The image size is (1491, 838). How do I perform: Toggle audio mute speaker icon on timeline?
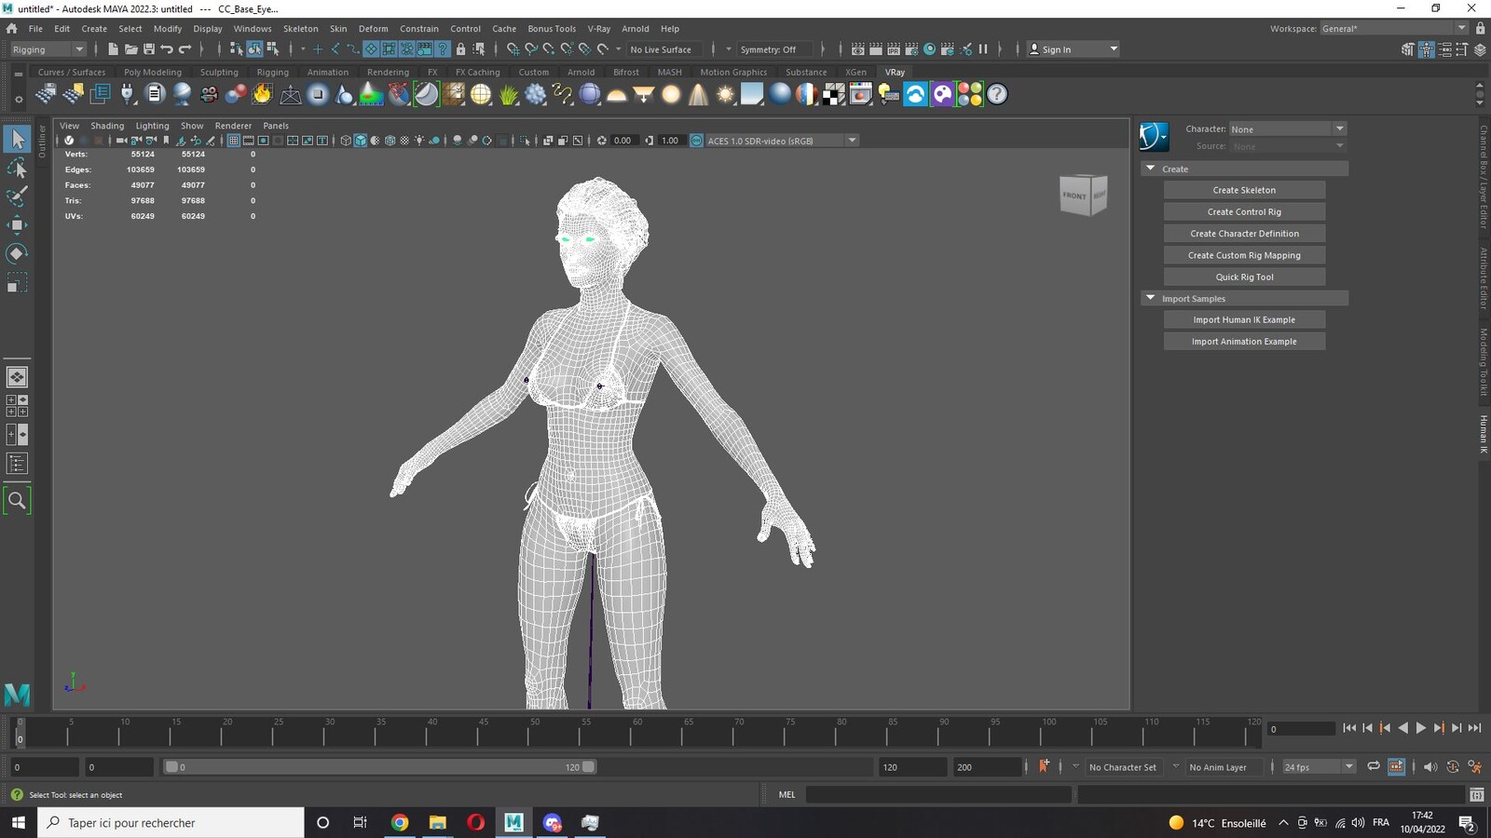pos(1430,767)
